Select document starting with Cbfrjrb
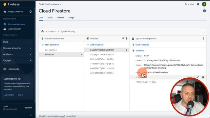 pyautogui.click(x=102, y=59)
